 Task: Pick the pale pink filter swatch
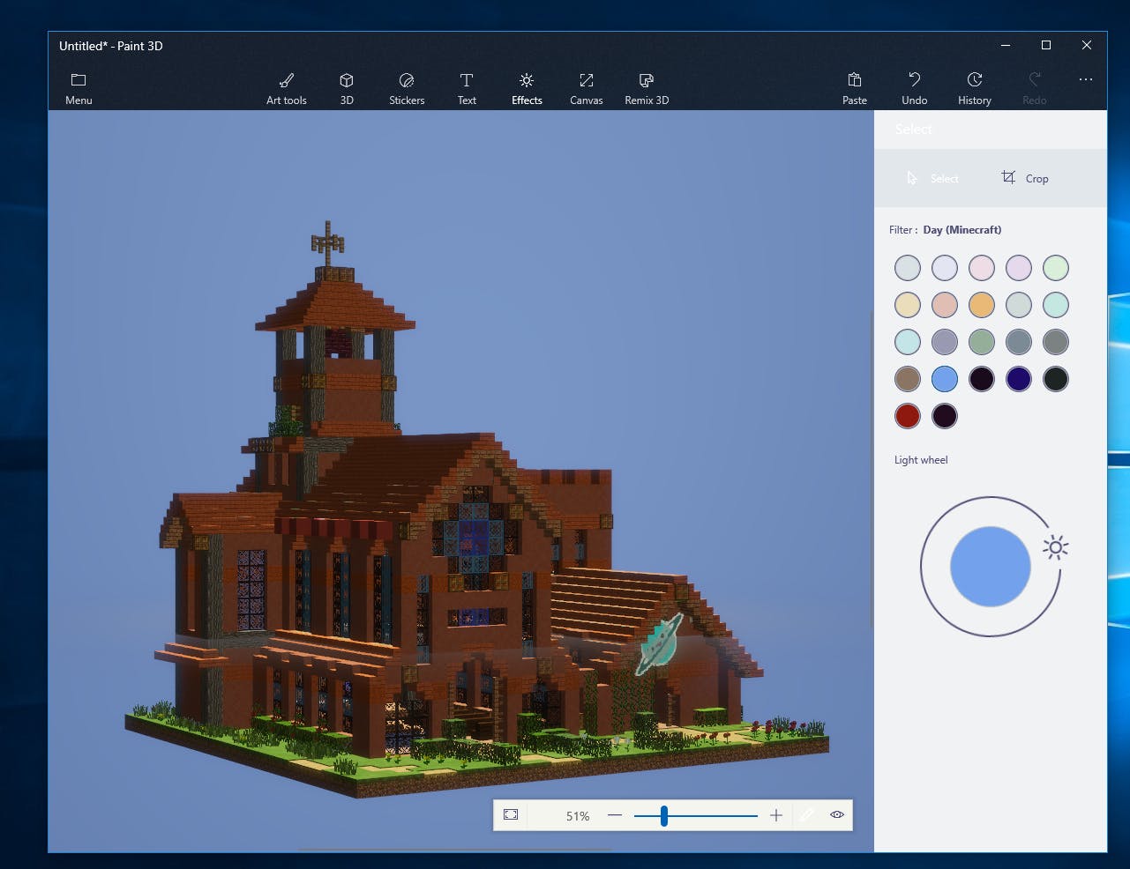pyautogui.click(x=982, y=268)
